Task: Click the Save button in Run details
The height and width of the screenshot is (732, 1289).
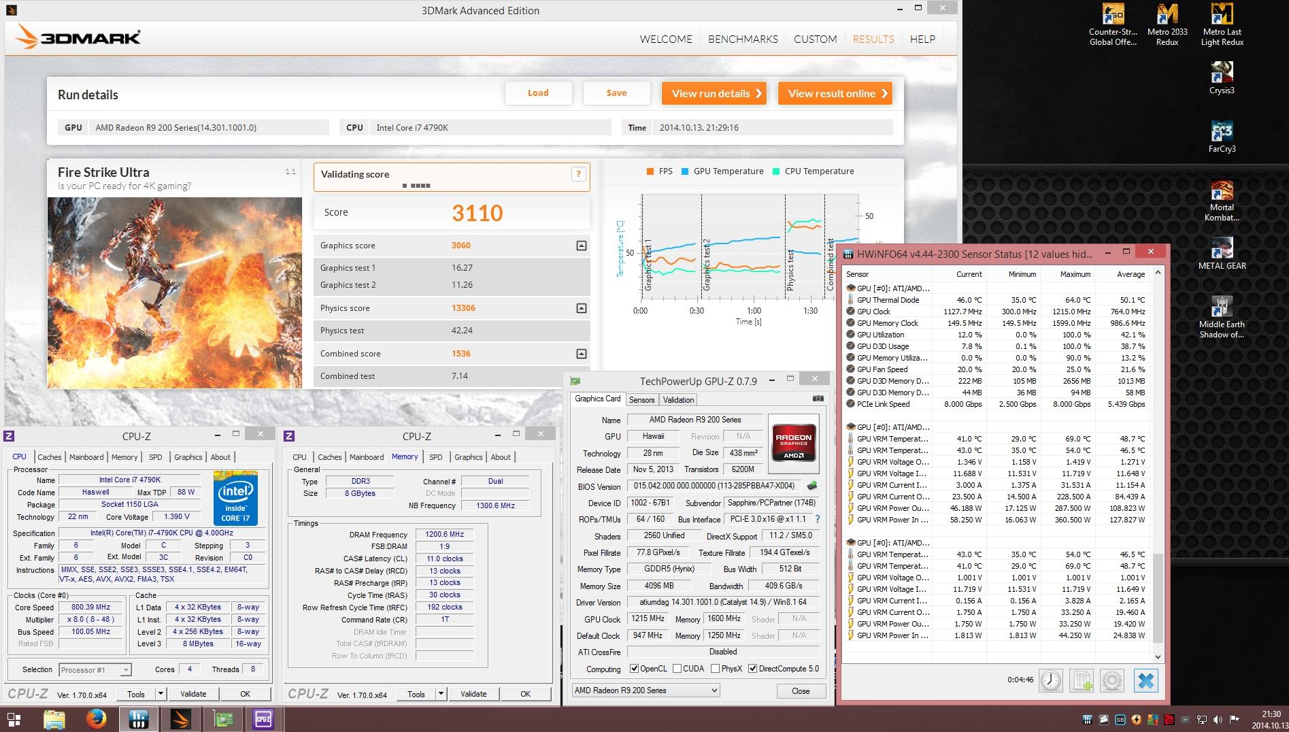Action: (x=617, y=93)
